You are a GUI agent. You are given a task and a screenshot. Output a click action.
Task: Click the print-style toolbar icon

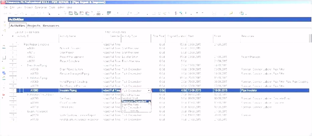point(98,14)
